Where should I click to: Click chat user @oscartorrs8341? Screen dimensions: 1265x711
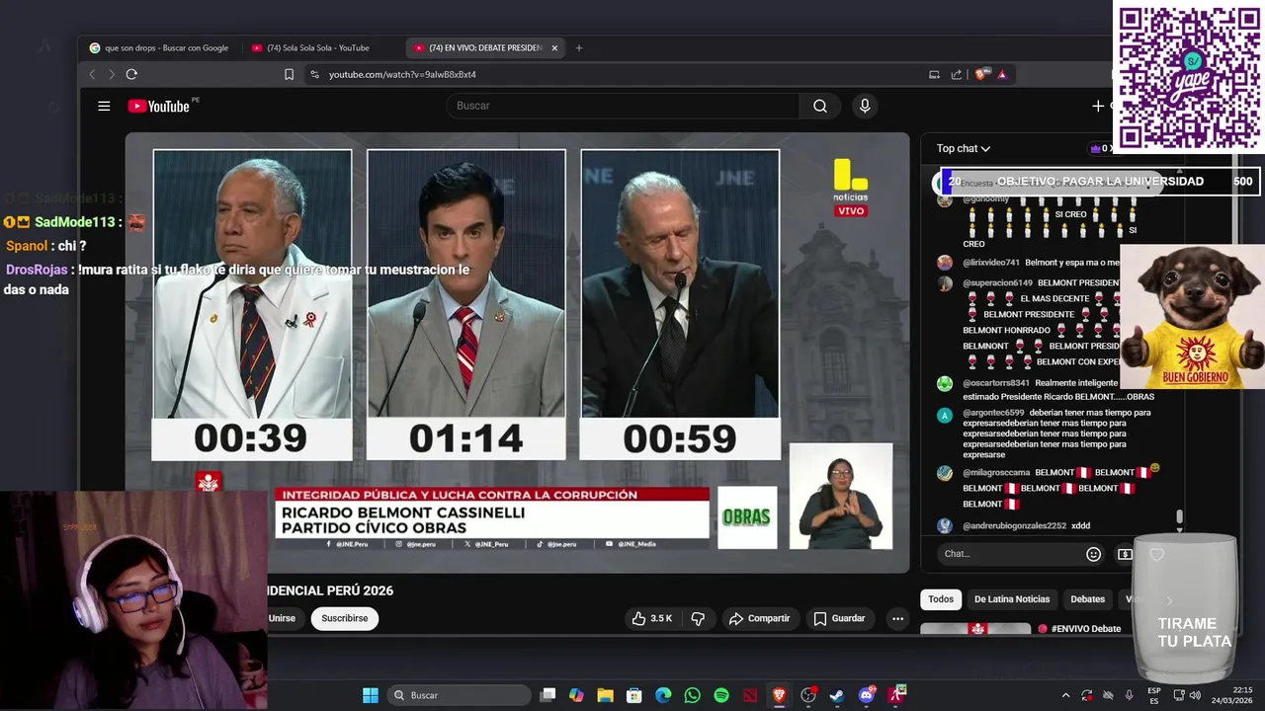point(996,383)
